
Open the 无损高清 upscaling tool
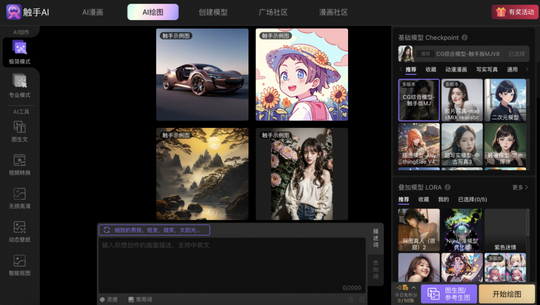(19, 198)
